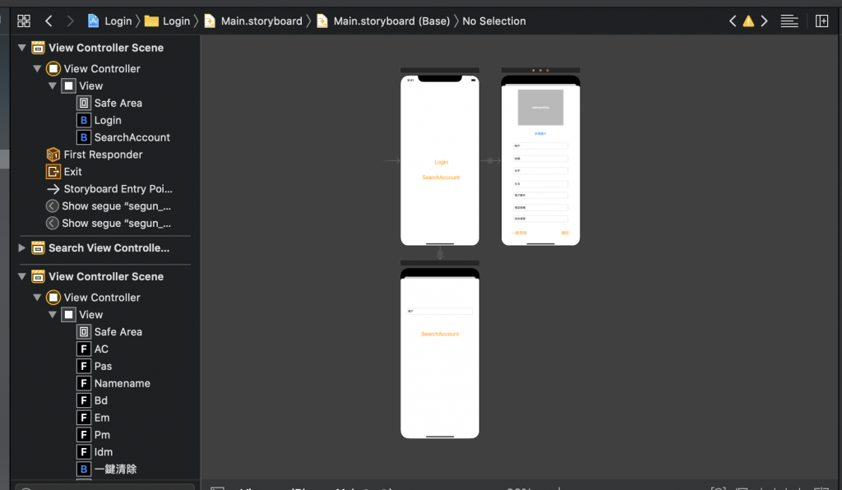Click Login button on canvas
The height and width of the screenshot is (490, 842).
(442, 162)
